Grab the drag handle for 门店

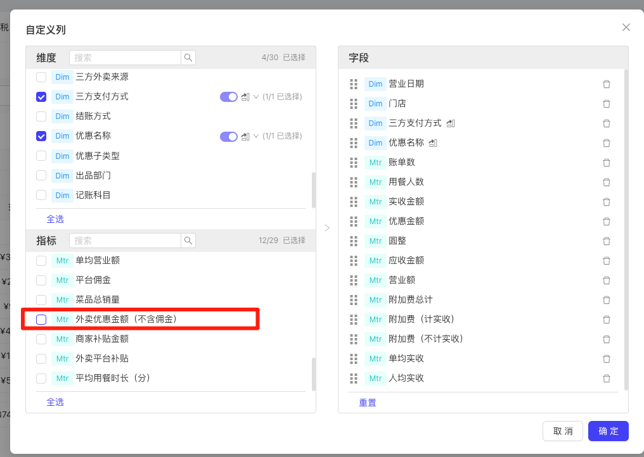(x=354, y=104)
